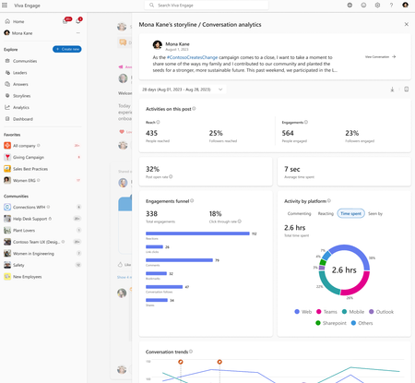Click first orange marker on trends chart

[x=181, y=362]
